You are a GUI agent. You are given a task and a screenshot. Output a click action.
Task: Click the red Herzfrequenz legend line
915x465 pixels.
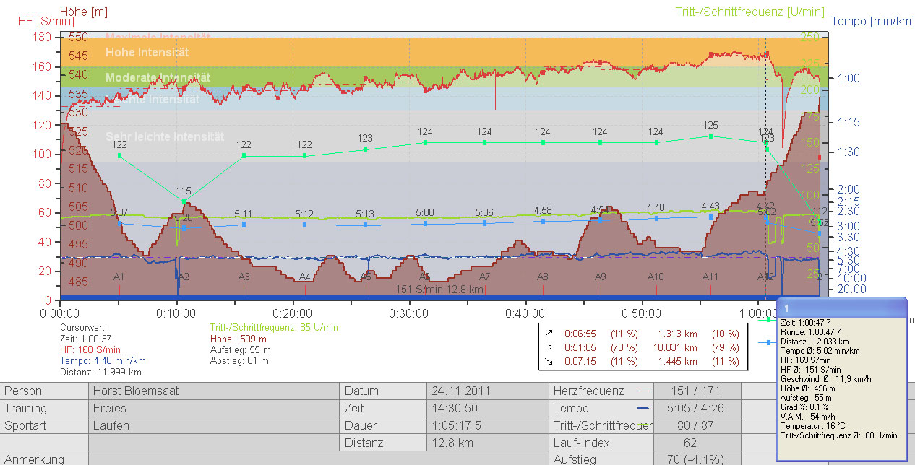(642, 391)
